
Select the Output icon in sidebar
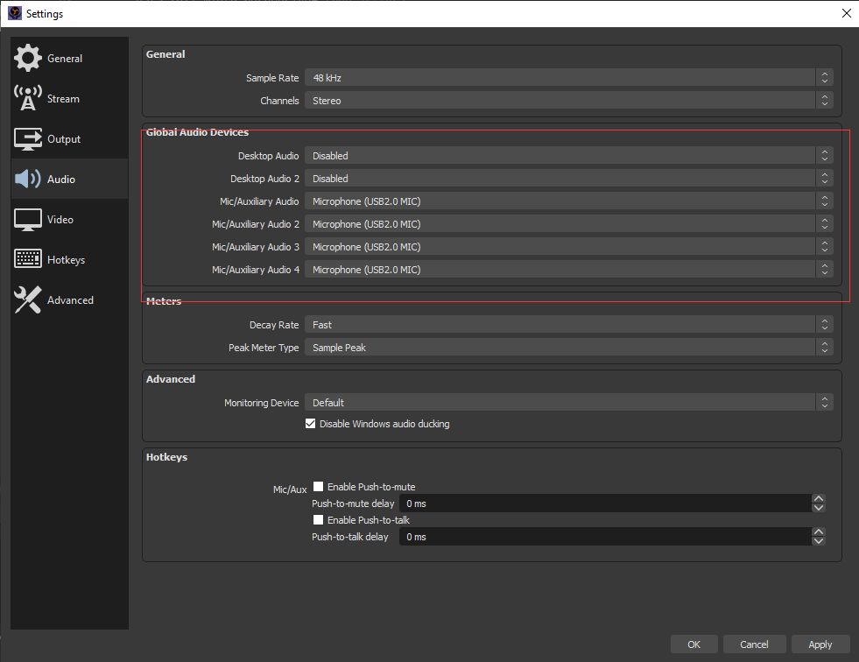(x=28, y=139)
